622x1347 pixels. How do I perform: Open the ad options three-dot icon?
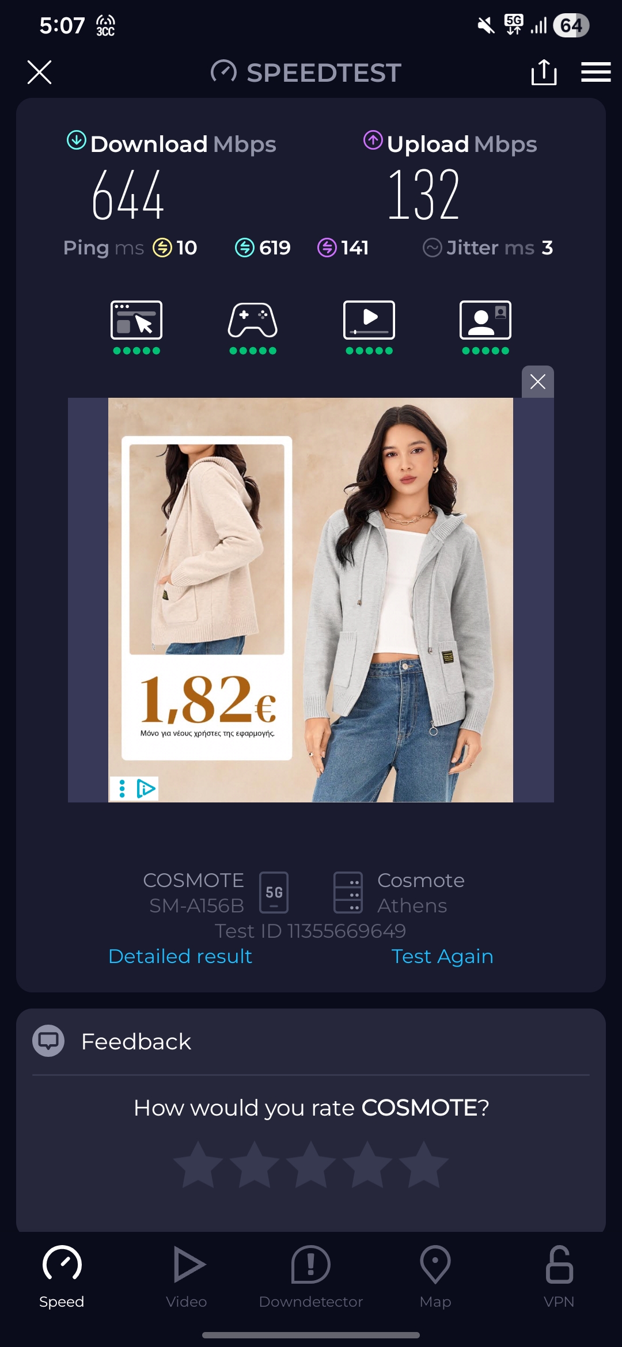tap(122, 789)
